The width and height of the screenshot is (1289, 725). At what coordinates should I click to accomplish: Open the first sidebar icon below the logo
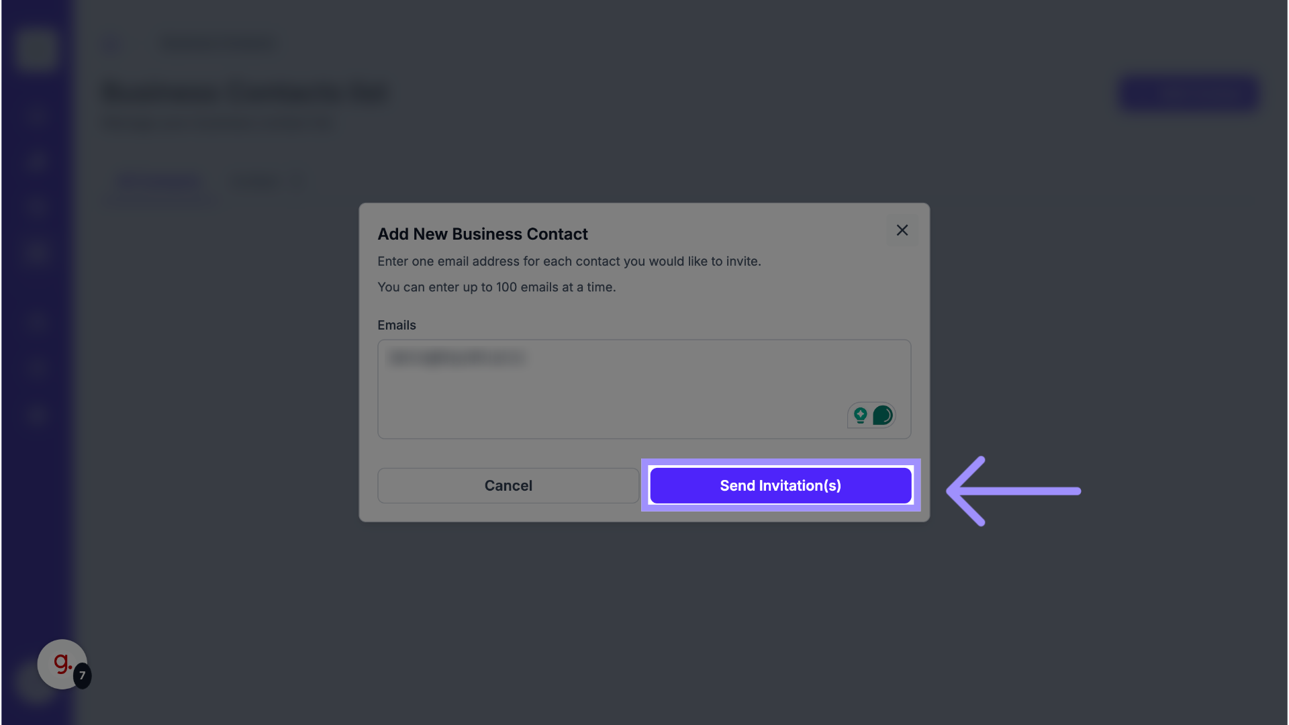[36, 115]
